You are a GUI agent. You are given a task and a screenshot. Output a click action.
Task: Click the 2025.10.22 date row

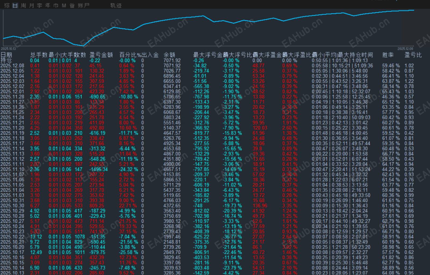pos(12,237)
